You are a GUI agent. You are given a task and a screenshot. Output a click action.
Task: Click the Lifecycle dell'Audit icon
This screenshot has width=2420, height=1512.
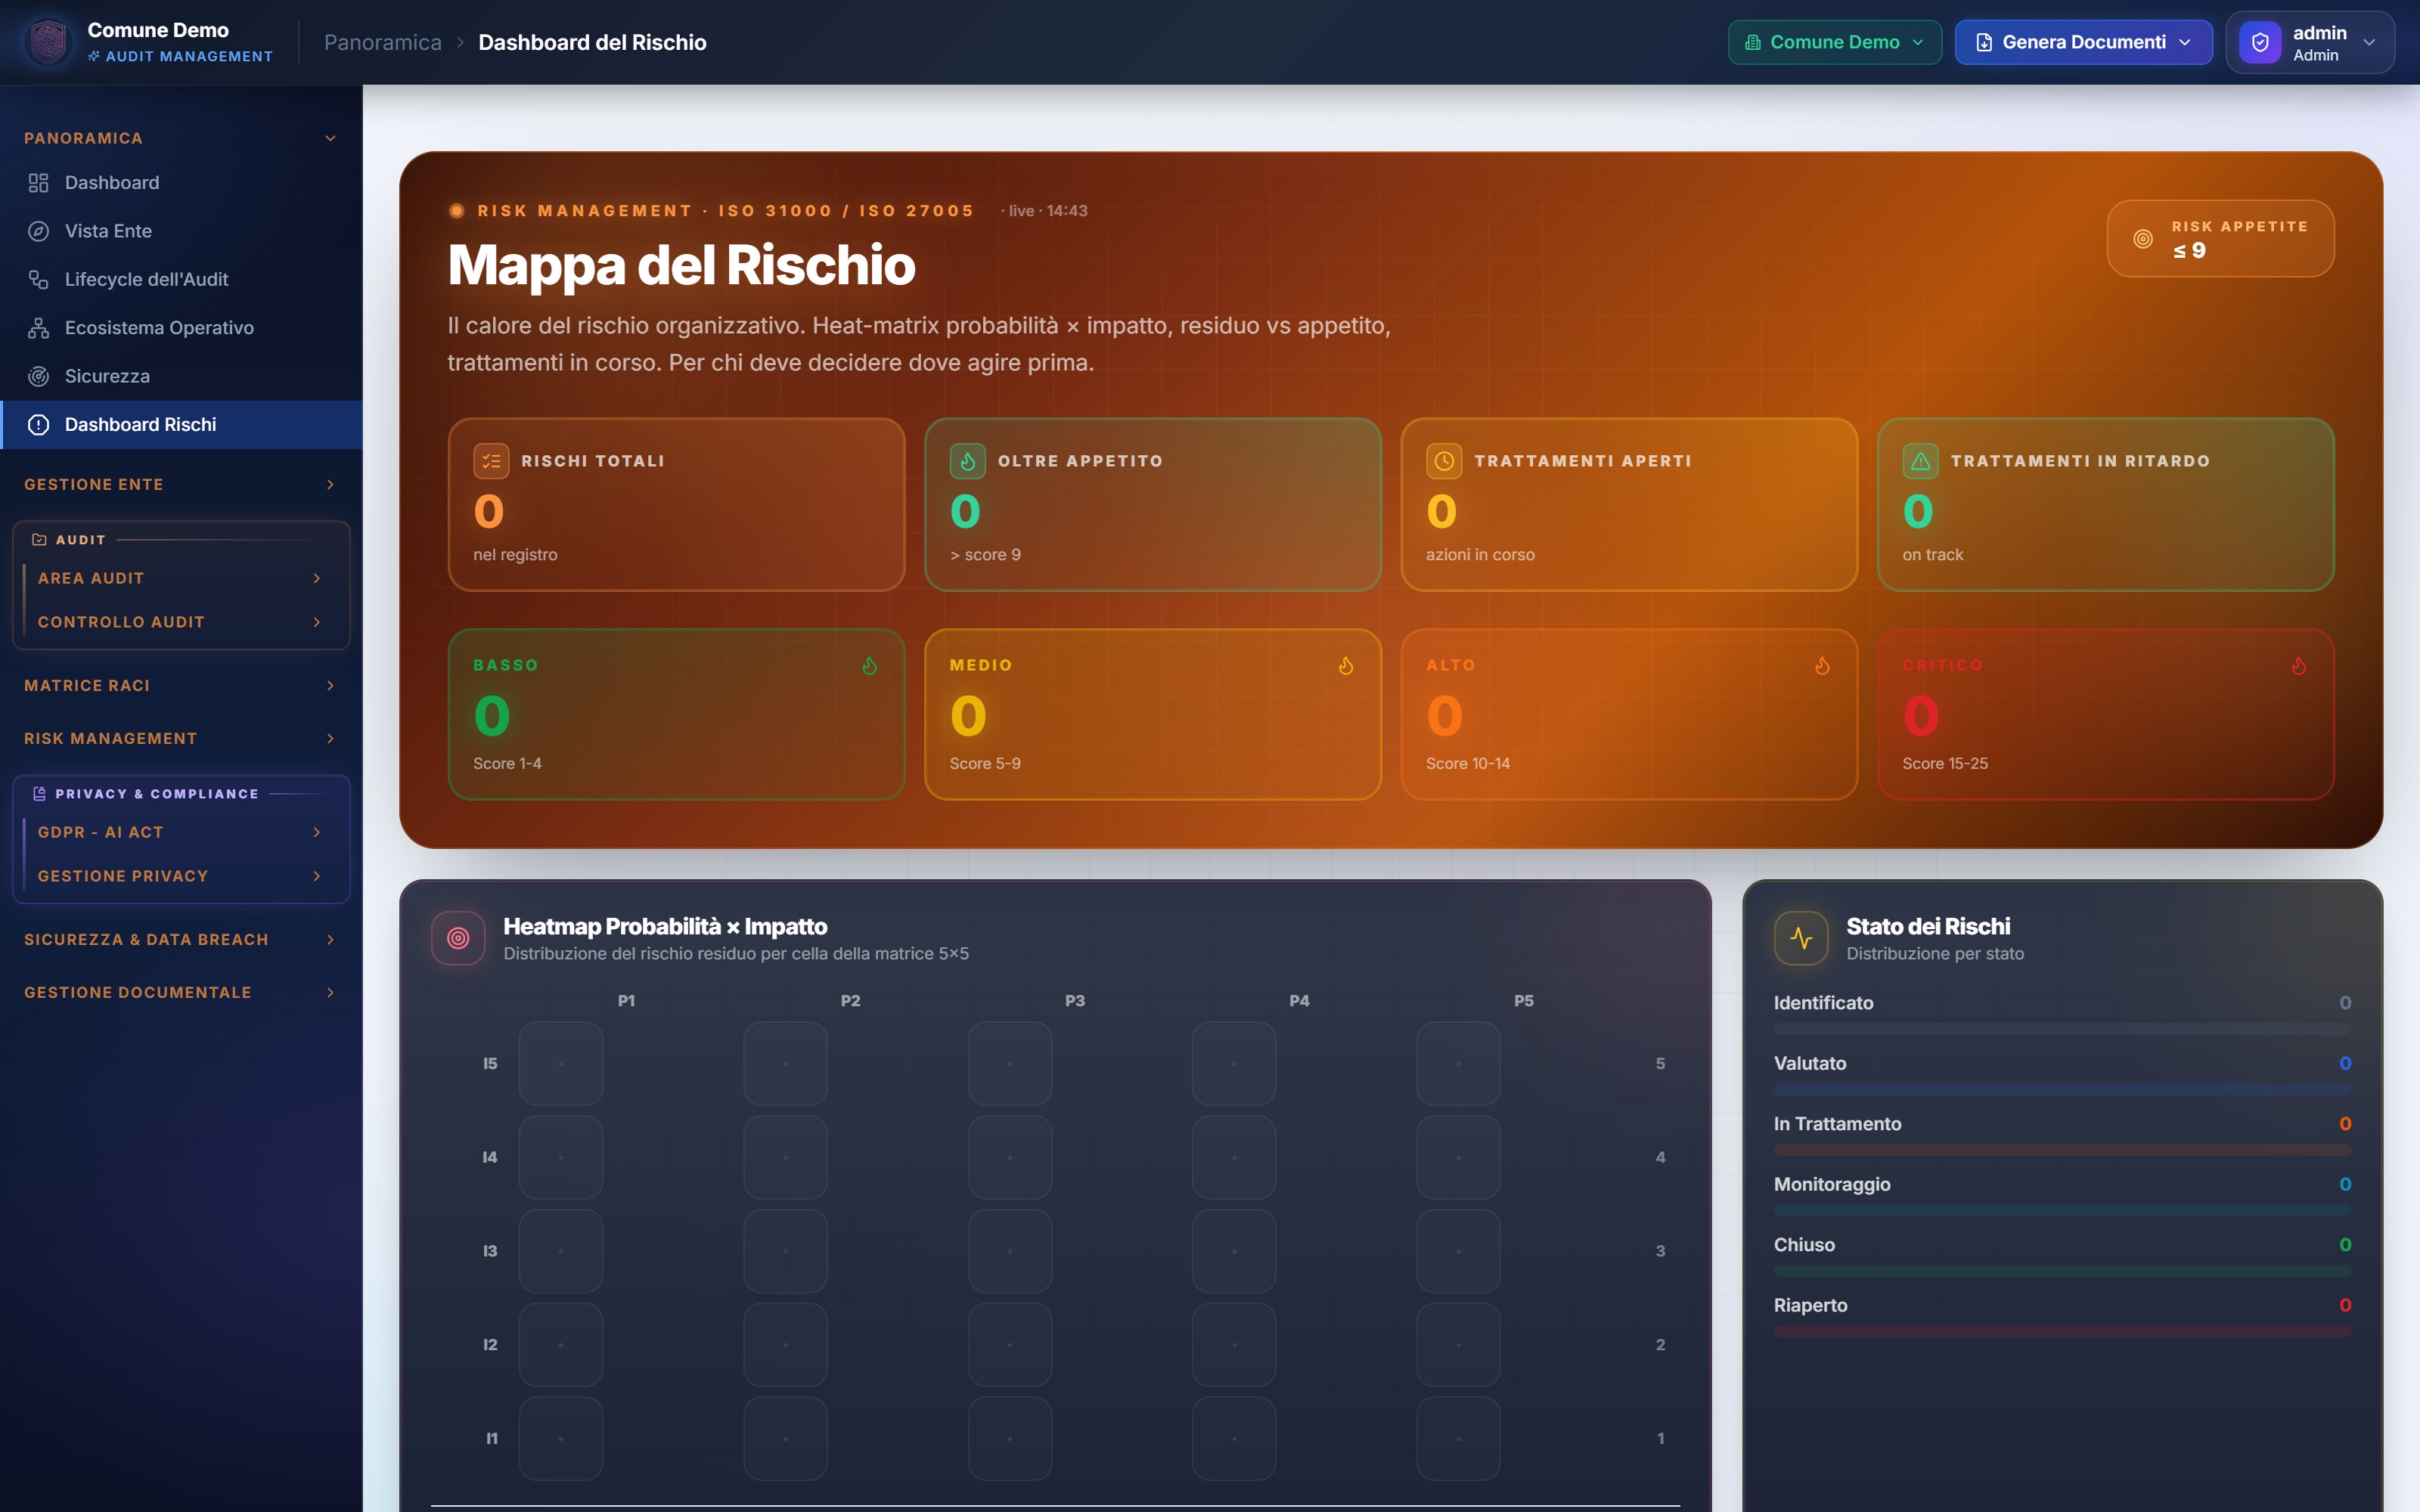click(38, 279)
